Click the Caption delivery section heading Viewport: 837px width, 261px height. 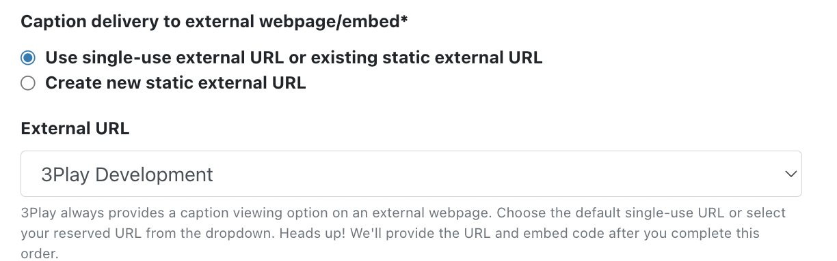tap(214, 21)
